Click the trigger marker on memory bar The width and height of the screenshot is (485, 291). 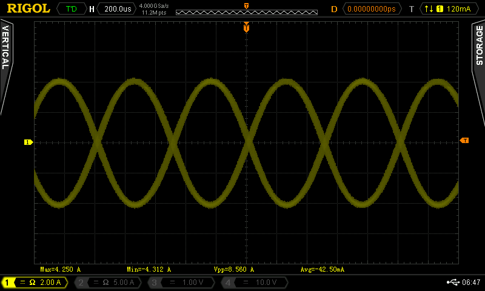point(246,6)
